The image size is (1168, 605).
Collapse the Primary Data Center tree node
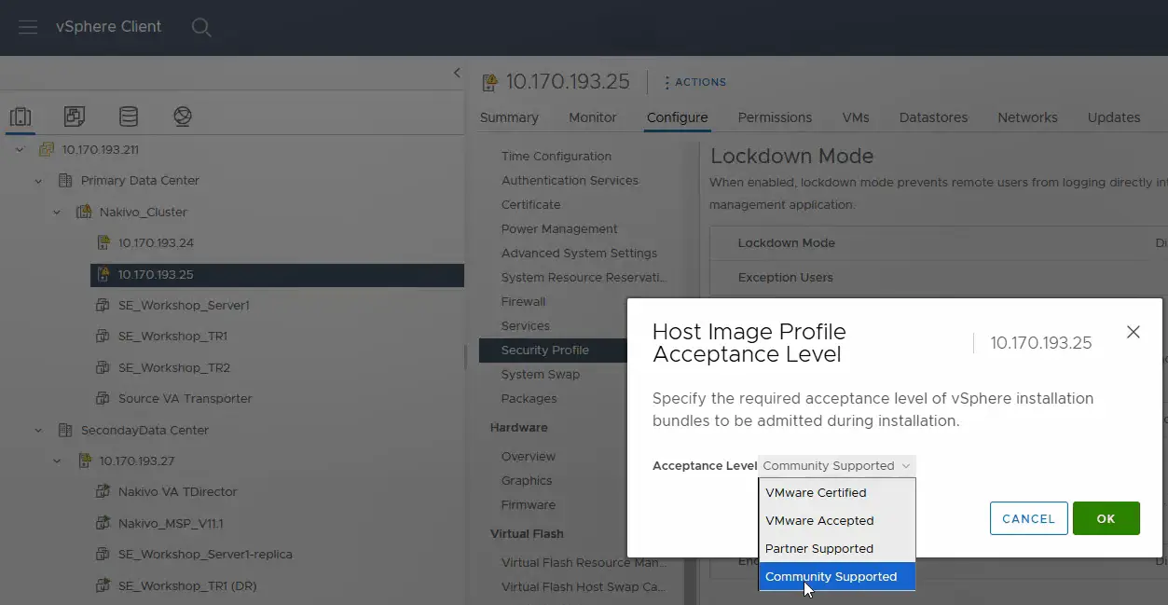pos(37,180)
